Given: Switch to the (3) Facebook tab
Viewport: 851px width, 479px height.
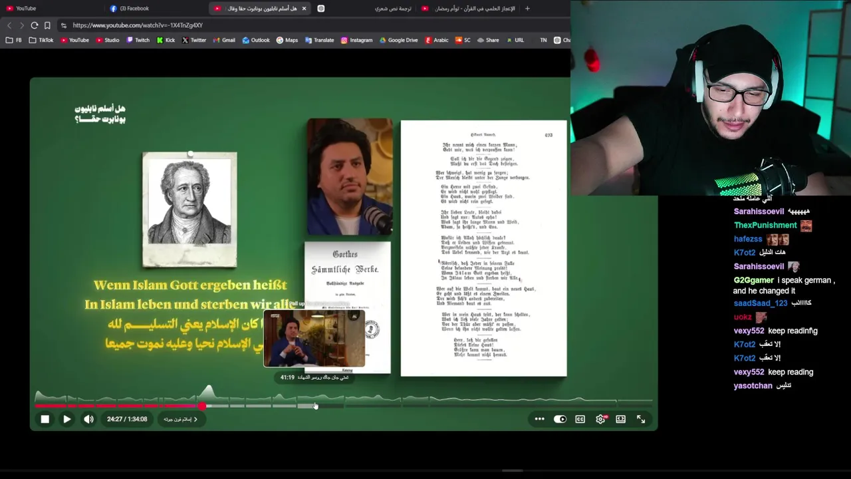Looking at the screenshot, I should [x=156, y=9].
